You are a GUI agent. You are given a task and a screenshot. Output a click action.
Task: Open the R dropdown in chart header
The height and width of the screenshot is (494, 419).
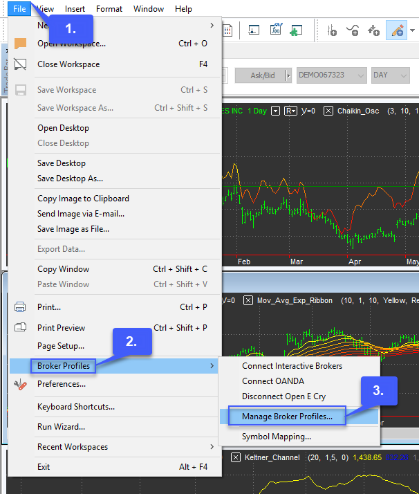click(x=290, y=111)
